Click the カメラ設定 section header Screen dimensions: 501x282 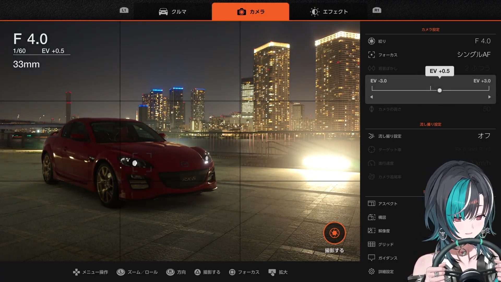click(430, 30)
